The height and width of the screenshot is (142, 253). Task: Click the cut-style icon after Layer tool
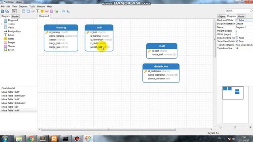63,11
